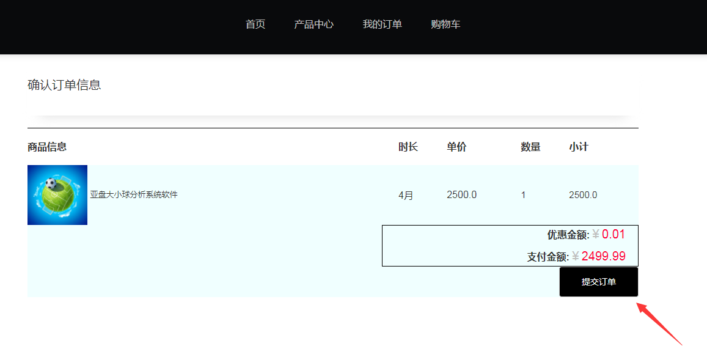Click the quantity value 1
This screenshot has height=357, width=707.
pos(523,195)
